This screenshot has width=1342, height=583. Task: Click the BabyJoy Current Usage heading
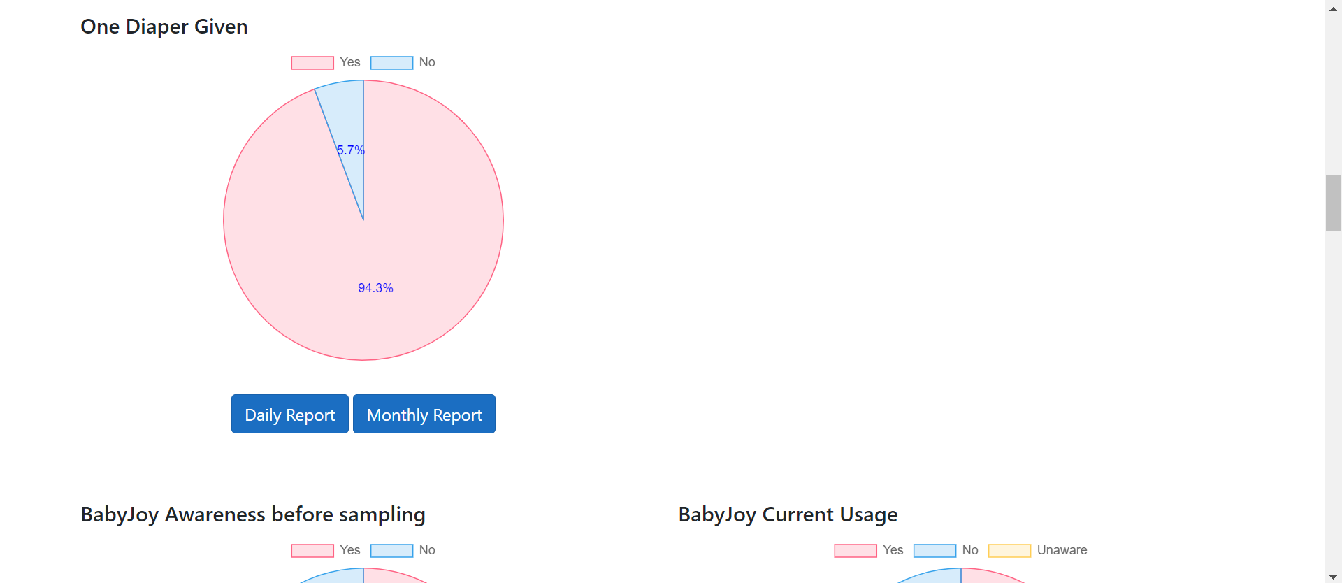[788, 514]
